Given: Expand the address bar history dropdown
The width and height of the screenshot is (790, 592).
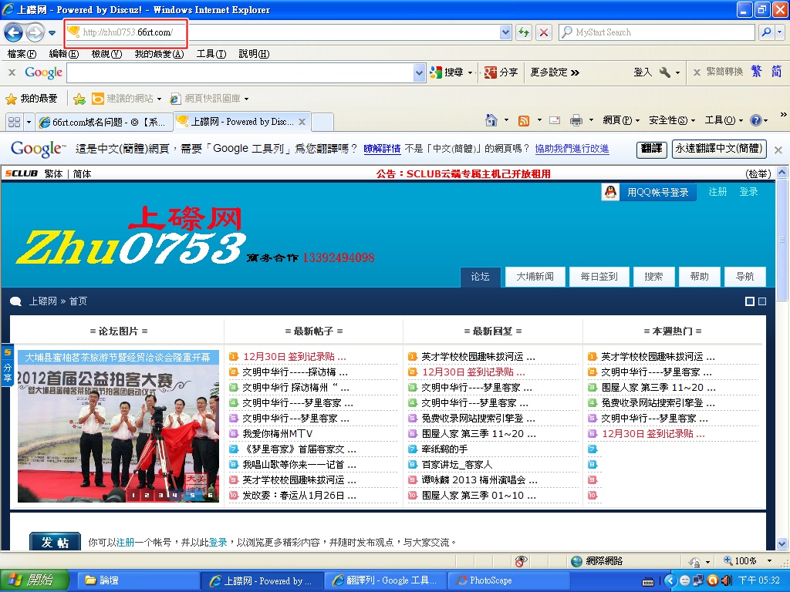Looking at the screenshot, I should pyautogui.click(x=506, y=32).
